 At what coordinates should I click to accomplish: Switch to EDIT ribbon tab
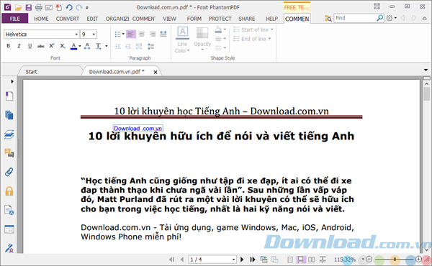pyautogui.click(x=92, y=19)
